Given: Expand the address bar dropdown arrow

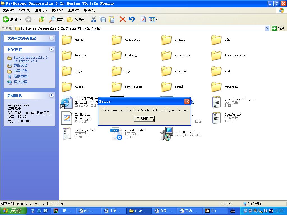Looking at the screenshot, I should pyautogui.click(x=267, y=28).
